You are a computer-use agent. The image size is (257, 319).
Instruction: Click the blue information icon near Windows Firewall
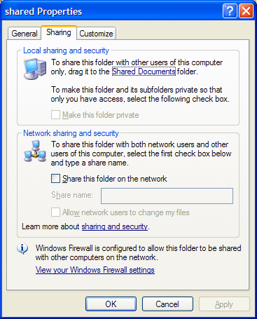[22, 249]
